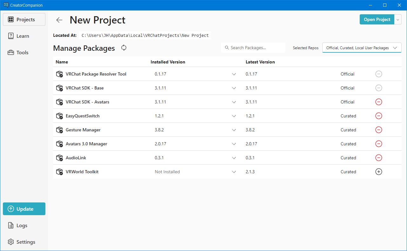This screenshot has height=251, width=407.
Task: Open the Tools section in sidebar
Action: [24, 52]
